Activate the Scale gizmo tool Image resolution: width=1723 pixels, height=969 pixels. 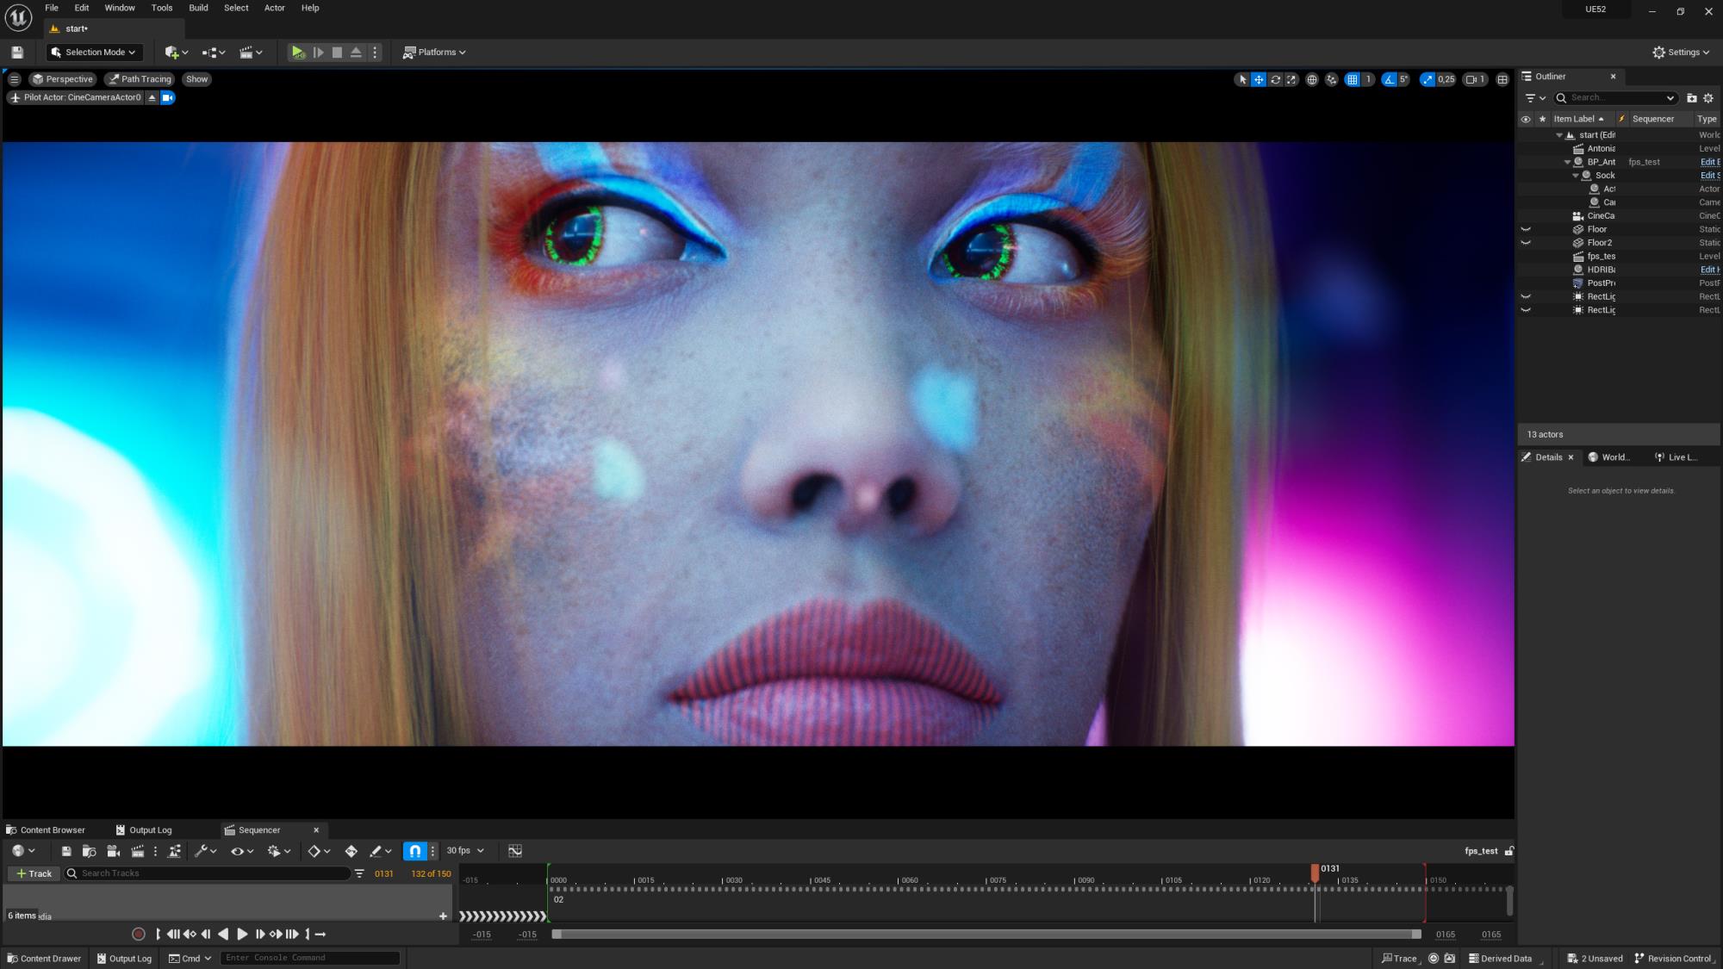(x=1291, y=79)
